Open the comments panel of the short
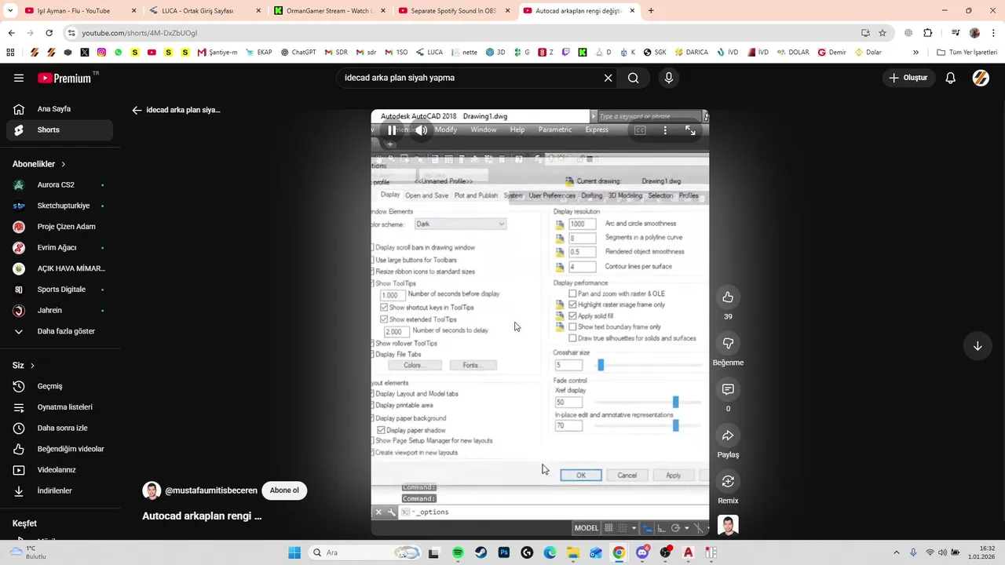 point(728,389)
